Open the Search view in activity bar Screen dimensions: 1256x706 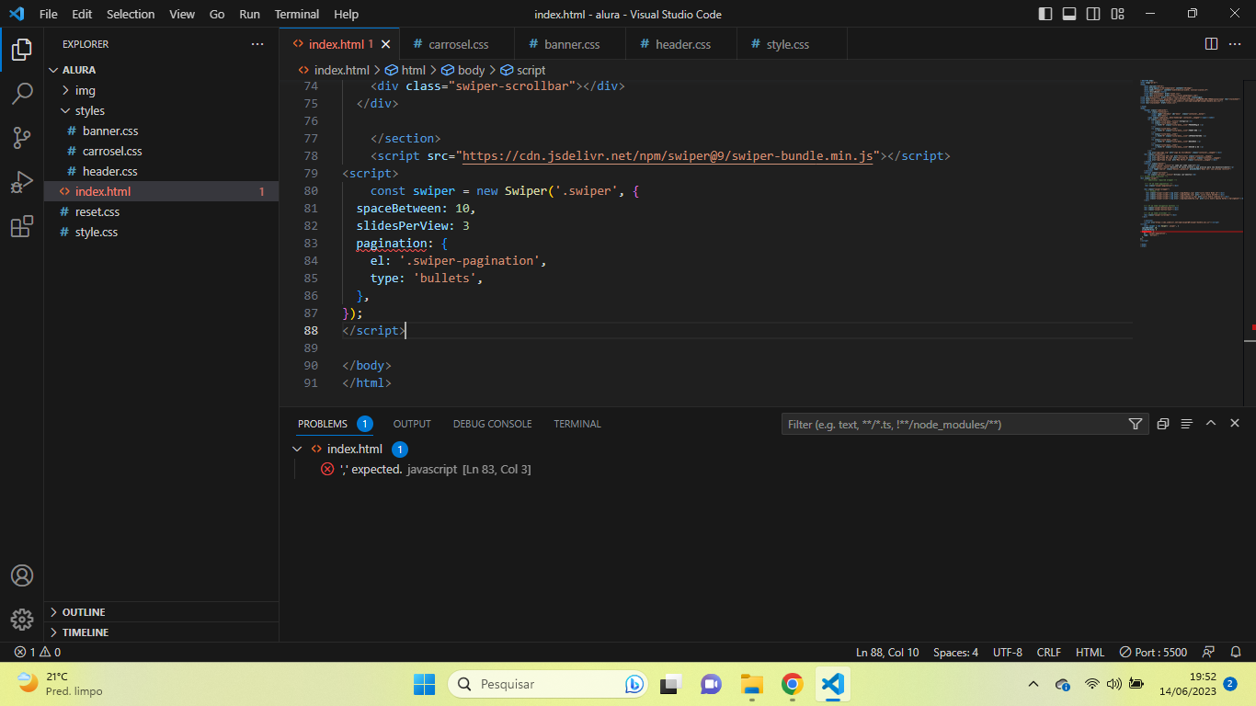[x=22, y=93]
